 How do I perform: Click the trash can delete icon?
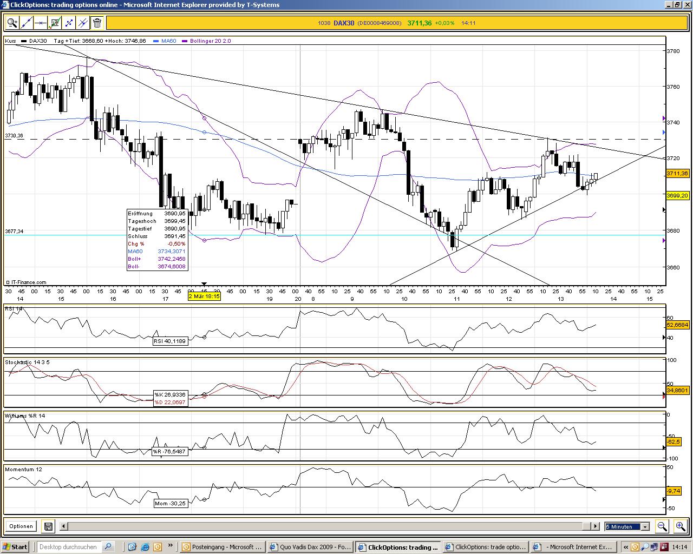click(x=97, y=23)
